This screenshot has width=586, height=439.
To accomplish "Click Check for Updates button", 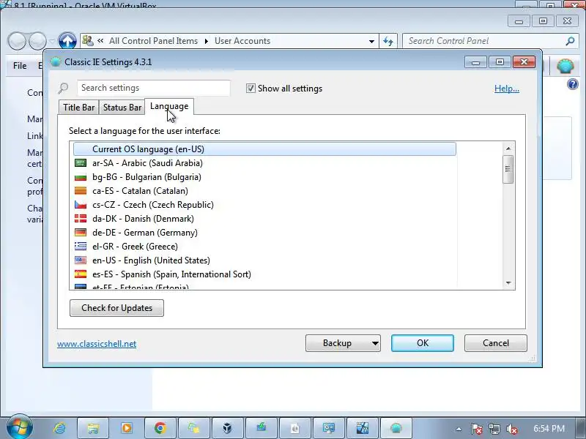I will point(116,308).
